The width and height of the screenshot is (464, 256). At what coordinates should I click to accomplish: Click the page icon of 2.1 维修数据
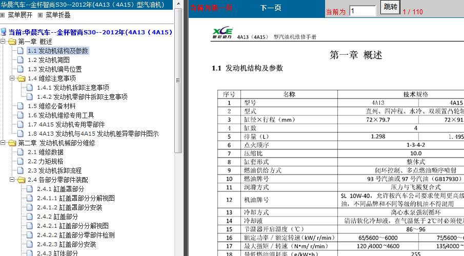(x=21, y=152)
